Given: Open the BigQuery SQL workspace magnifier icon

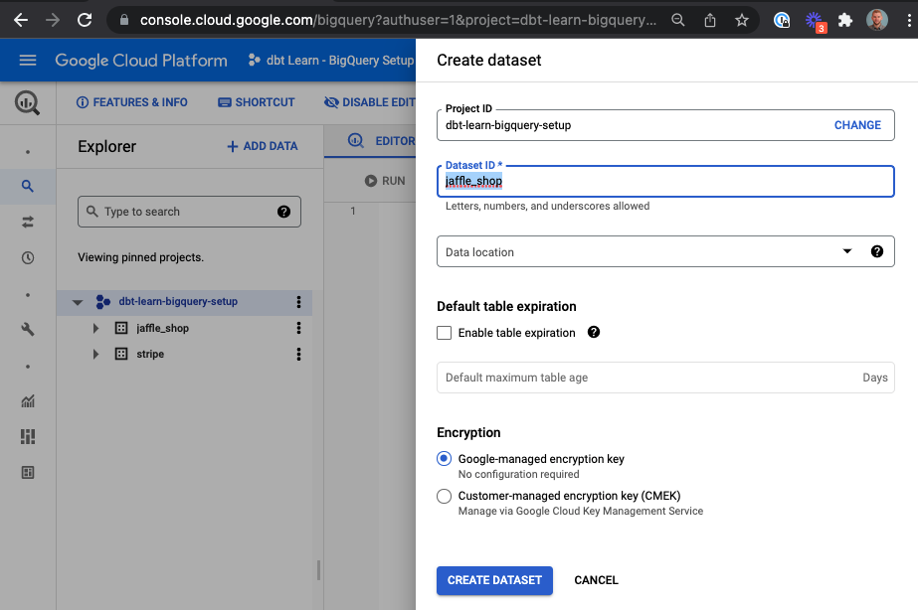Looking at the screenshot, I should tap(27, 185).
